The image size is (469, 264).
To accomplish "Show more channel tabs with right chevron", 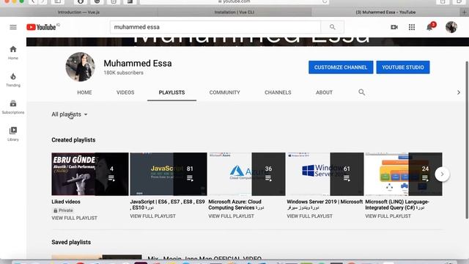I will [459, 92].
